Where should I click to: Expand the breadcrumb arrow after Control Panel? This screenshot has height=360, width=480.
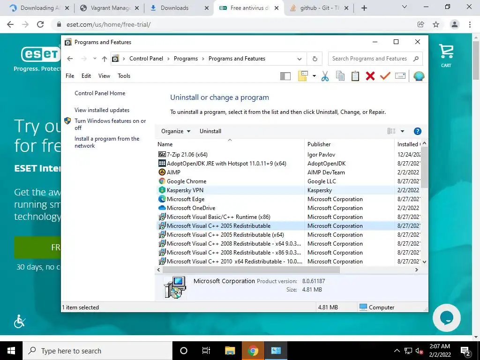(168, 59)
